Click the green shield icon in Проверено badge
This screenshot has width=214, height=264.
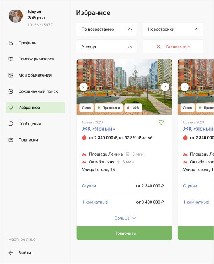(x=99, y=108)
